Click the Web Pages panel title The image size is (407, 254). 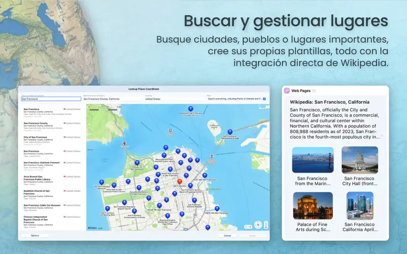click(x=301, y=91)
